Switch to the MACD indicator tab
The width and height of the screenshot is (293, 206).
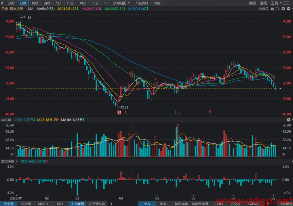[x=43, y=204]
